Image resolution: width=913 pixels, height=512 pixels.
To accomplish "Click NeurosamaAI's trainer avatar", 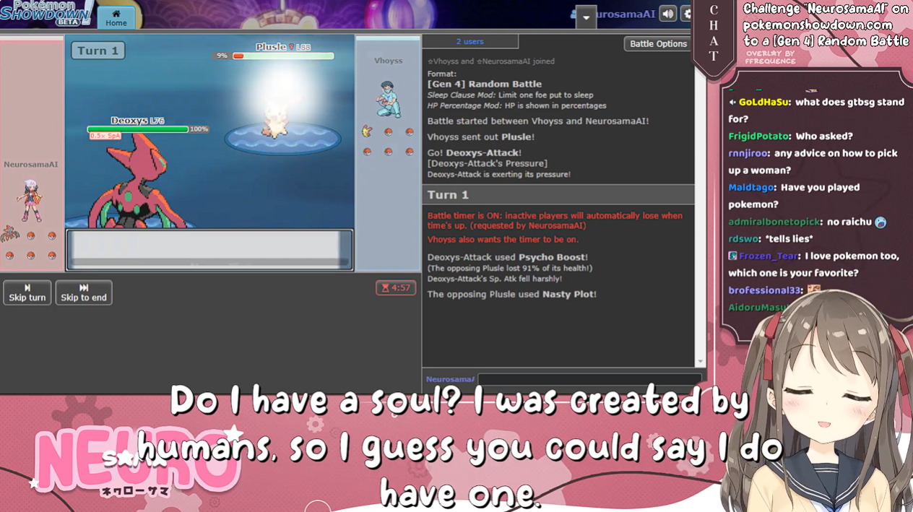I will click(30, 200).
